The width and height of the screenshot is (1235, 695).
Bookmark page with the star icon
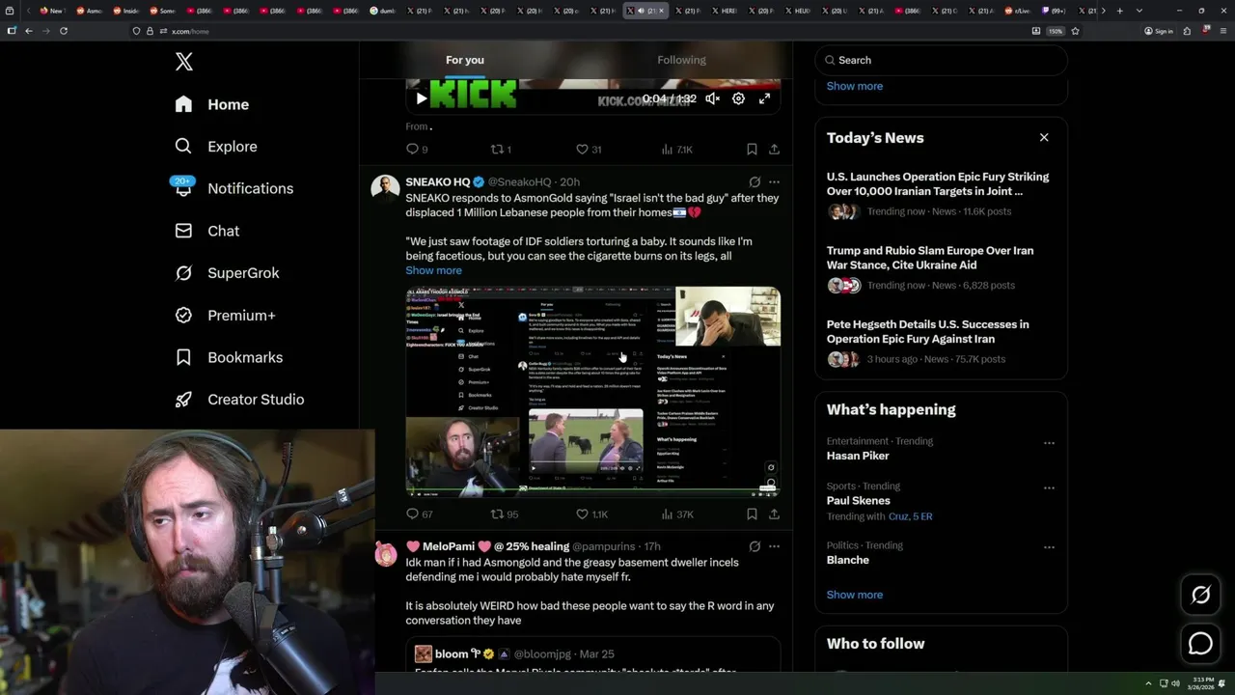click(1075, 31)
